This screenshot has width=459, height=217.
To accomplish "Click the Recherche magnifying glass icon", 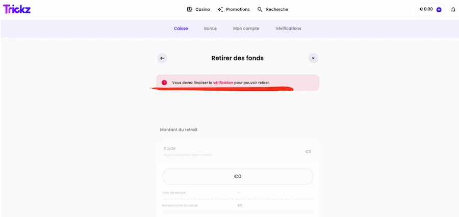I will [x=260, y=9].
